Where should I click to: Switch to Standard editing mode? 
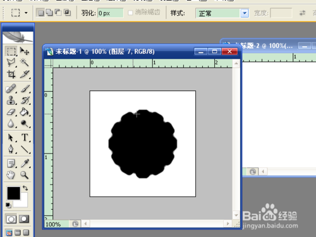pos(11,219)
